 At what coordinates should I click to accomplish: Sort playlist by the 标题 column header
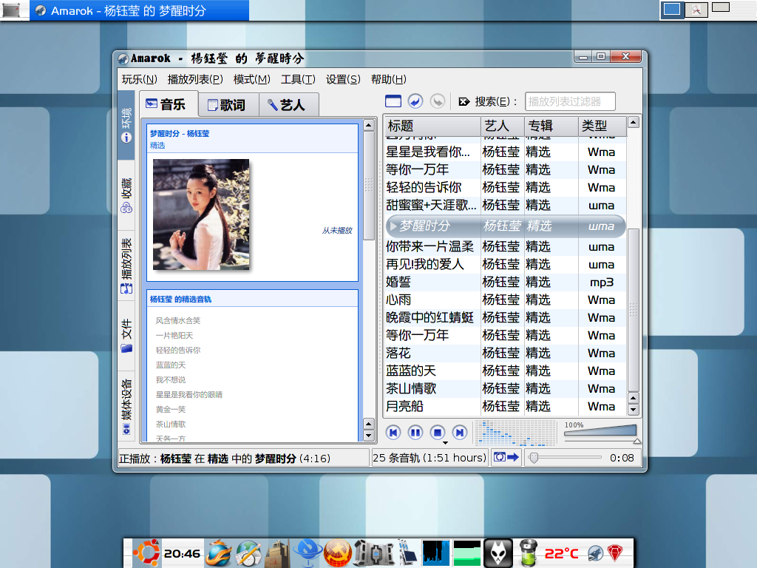click(x=432, y=126)
